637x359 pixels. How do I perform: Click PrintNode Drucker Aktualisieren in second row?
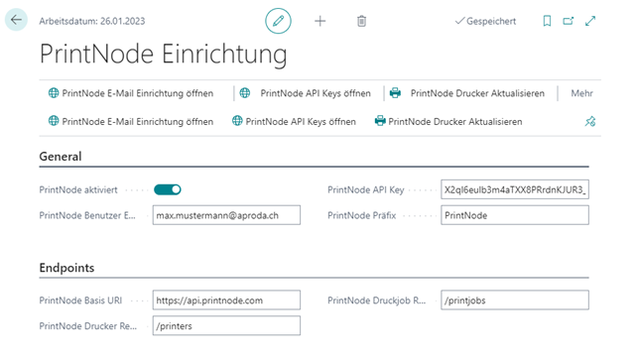[x=448, y=121]
